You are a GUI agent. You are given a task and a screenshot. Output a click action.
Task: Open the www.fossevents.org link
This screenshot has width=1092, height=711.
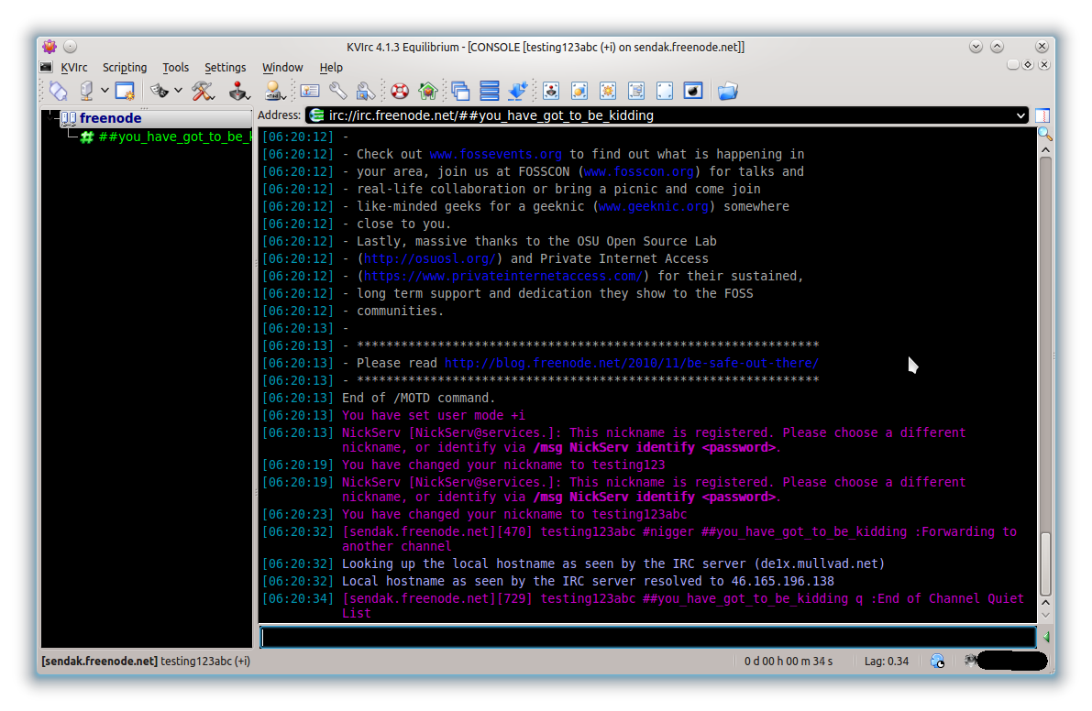(495, 155)
